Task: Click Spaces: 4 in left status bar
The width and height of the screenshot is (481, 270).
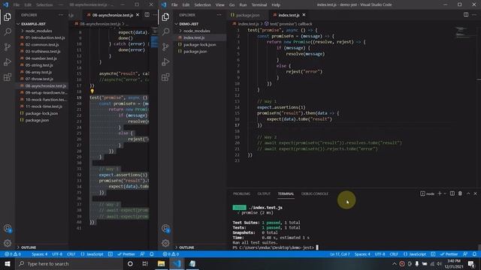Action: [40, 254]
